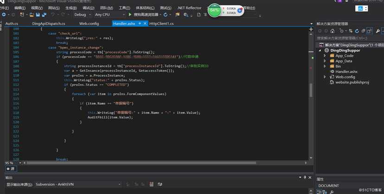Click the Undo arrow icon
The width and height of the screenshot is (384, 194).
pyautogui.click(x=53, y=15)
